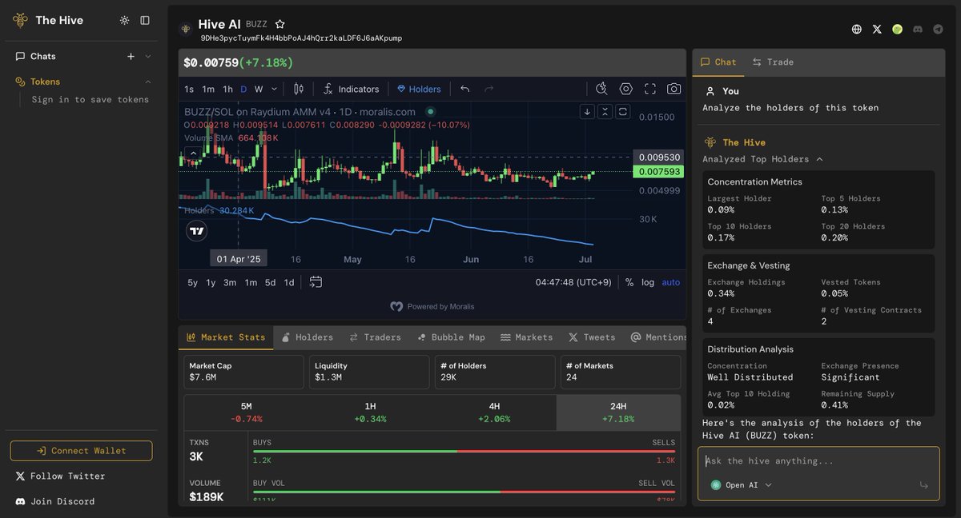961x518 pixels.
Task: Set chart range to 3m
Action: [x=230, y=282]
